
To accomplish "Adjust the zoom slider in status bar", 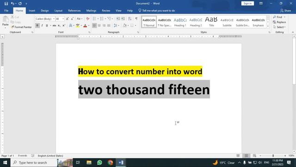I will click(273, 156).
